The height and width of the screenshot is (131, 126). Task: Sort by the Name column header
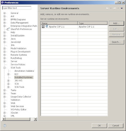tap(59, 23)
